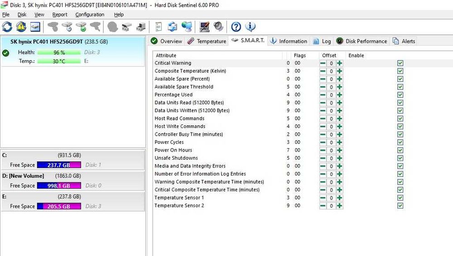Switch to the Overview tab
Image resolution: width=453 pixels, height=256 pixels.
tap(167, 41)
